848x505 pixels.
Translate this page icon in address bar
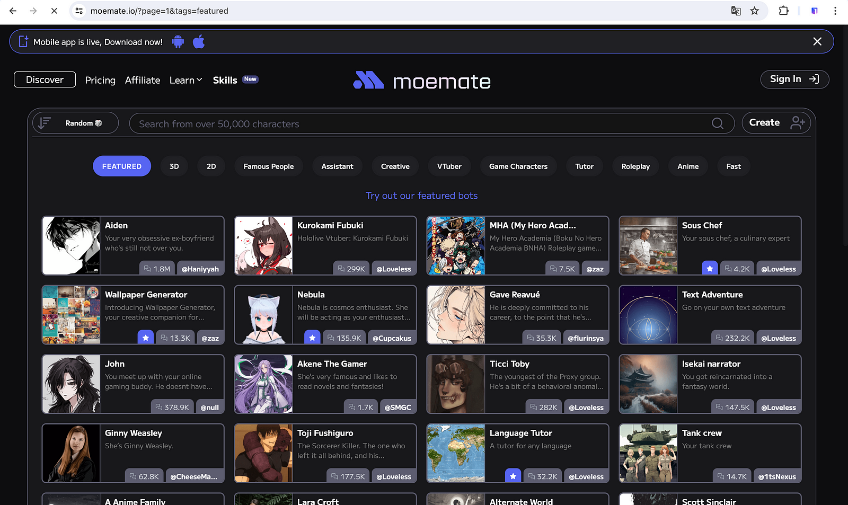[x=736, y=11]
